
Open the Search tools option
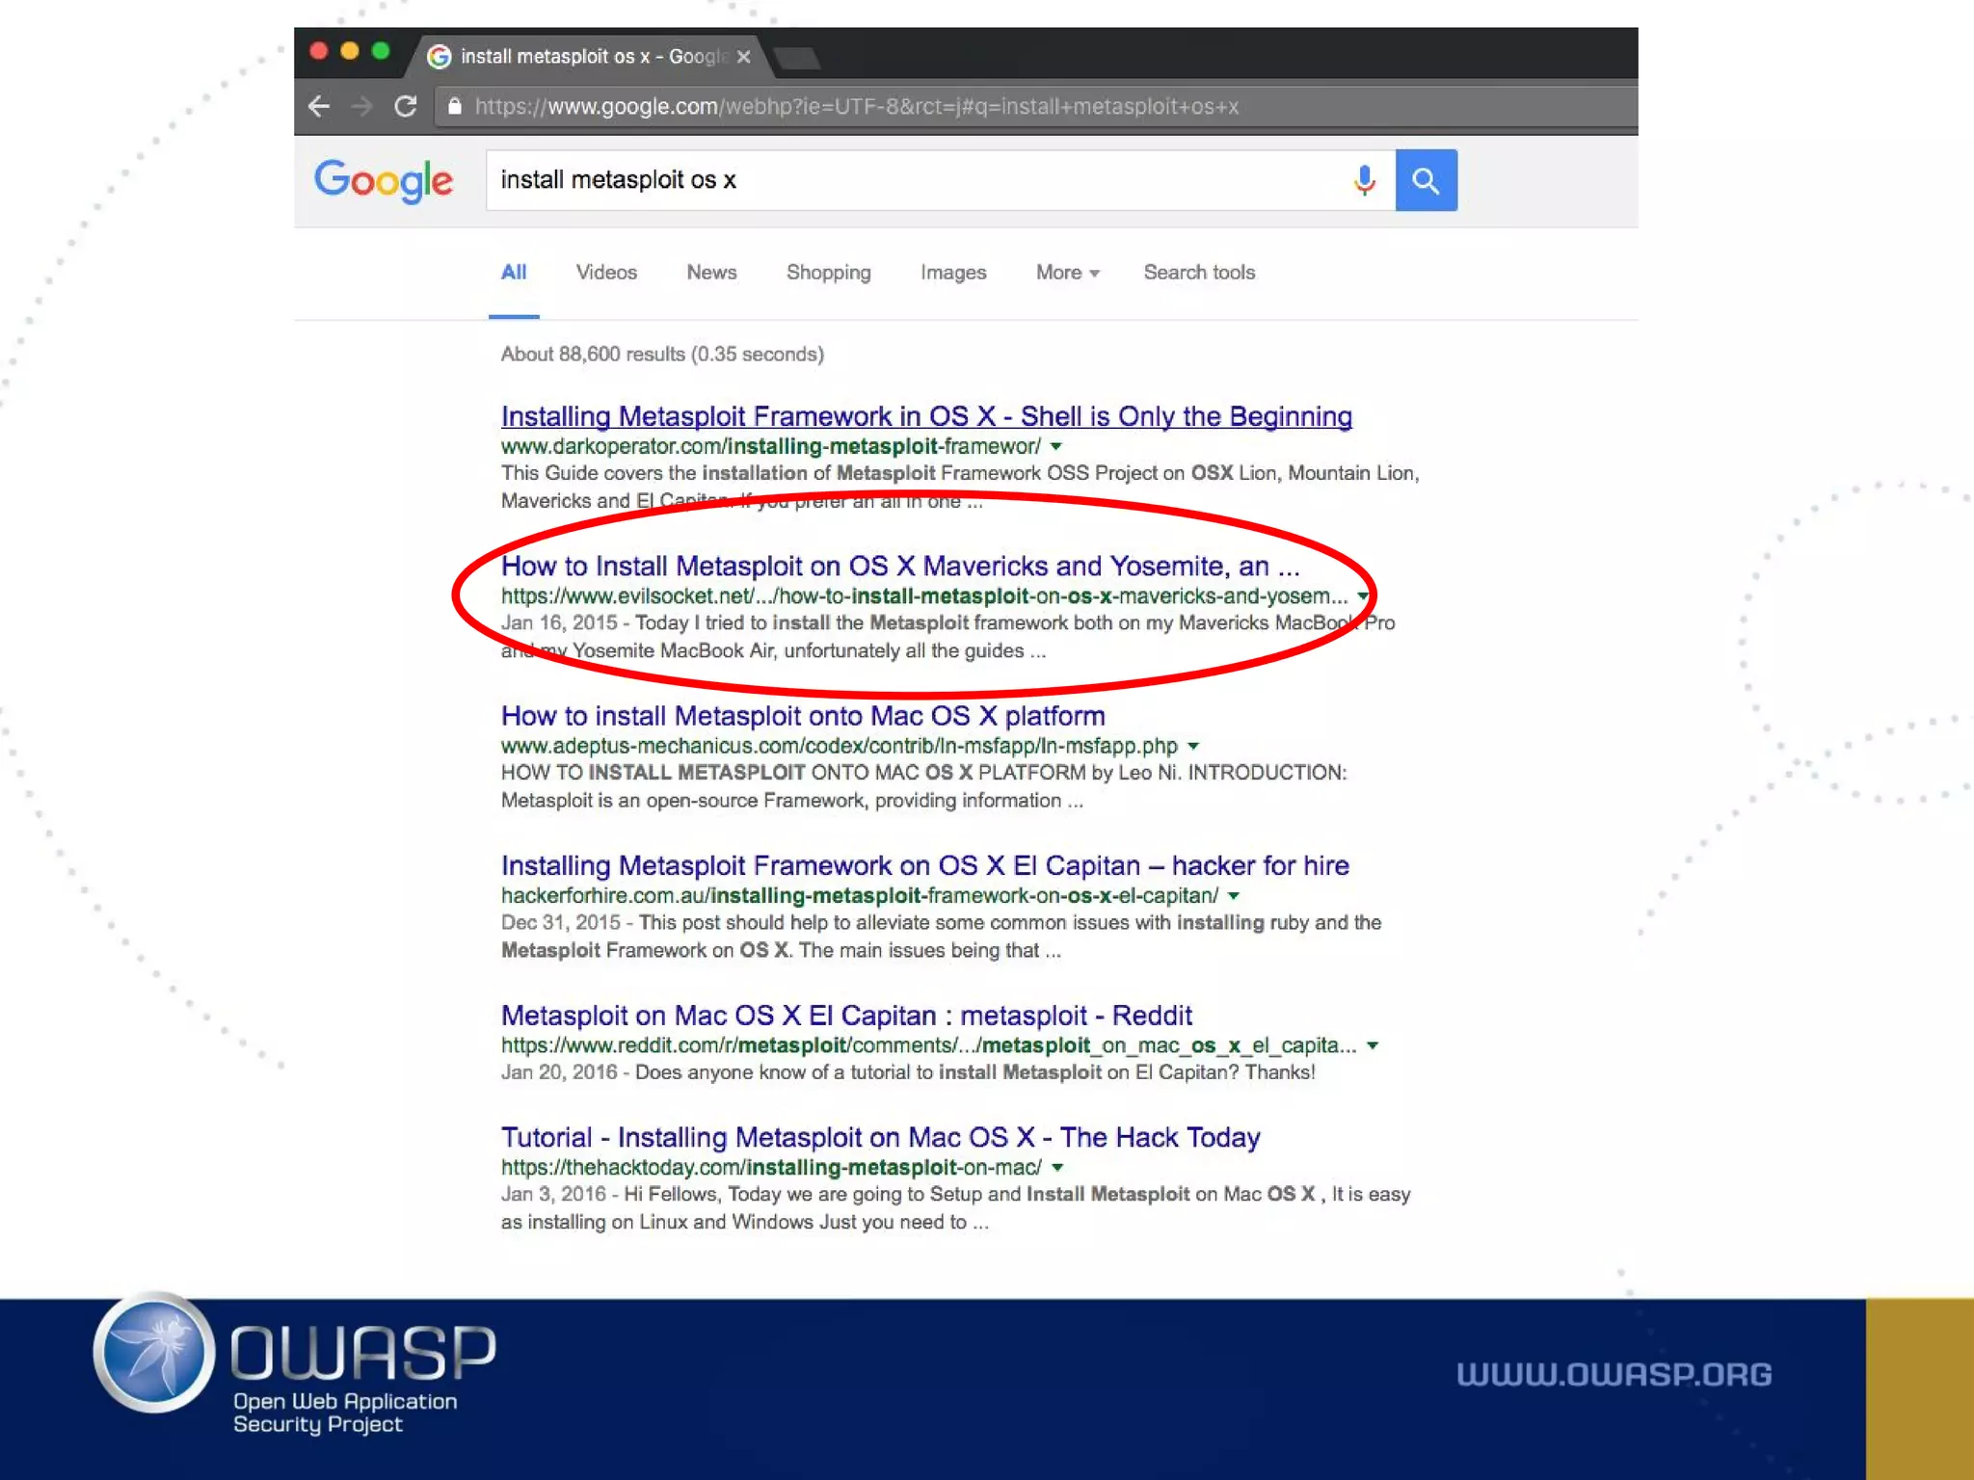pyautogui.click(x=1198, y=273)
